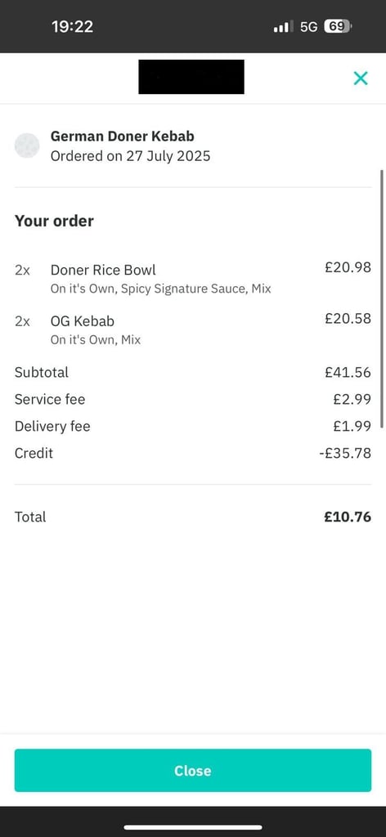386x837 pixels.
Task: Tap the blacked-out title in header
Action: pos(191,77)
